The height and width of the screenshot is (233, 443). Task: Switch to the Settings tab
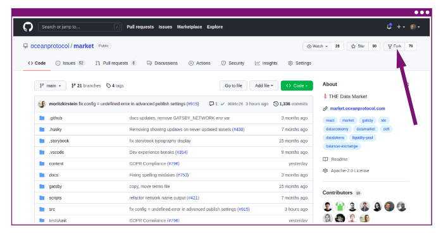[299, 63]
